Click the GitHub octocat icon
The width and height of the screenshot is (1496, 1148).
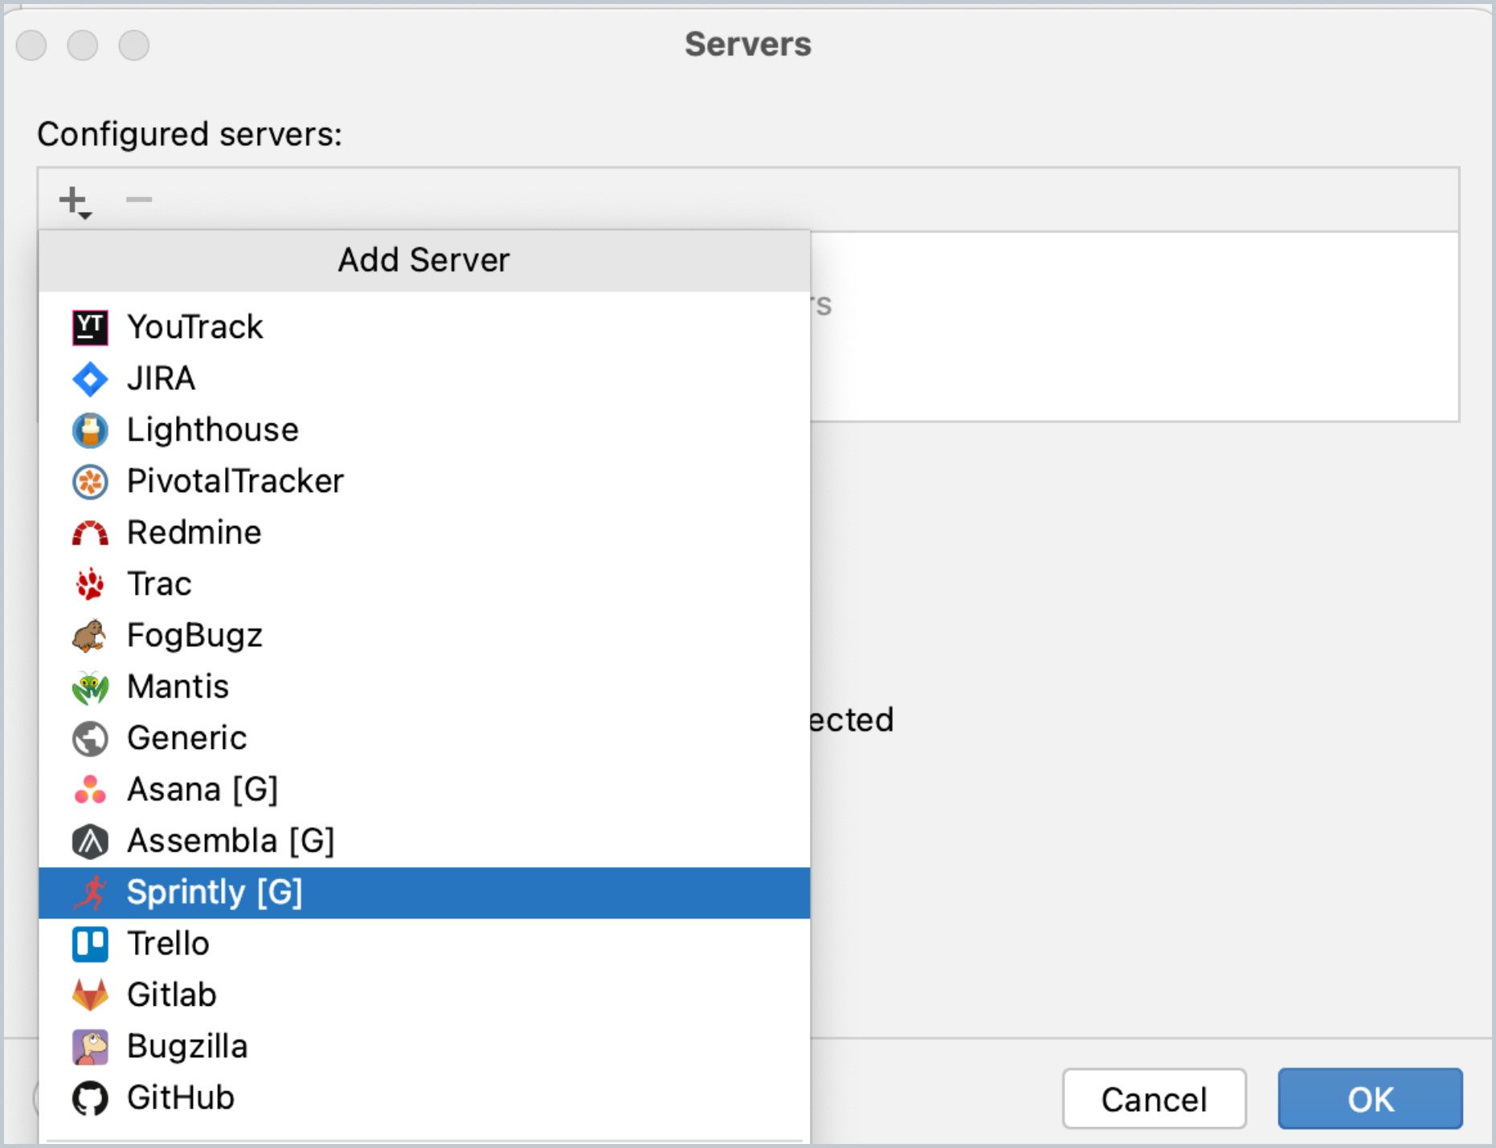pyautogui.click(x=90, y=1098)
